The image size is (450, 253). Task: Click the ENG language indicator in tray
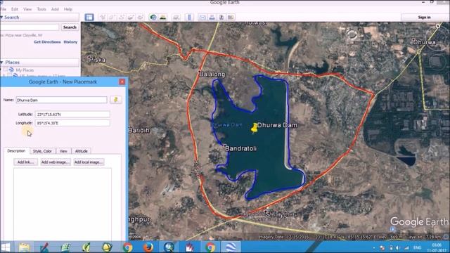pyautogui.click(x=417, y=247)
